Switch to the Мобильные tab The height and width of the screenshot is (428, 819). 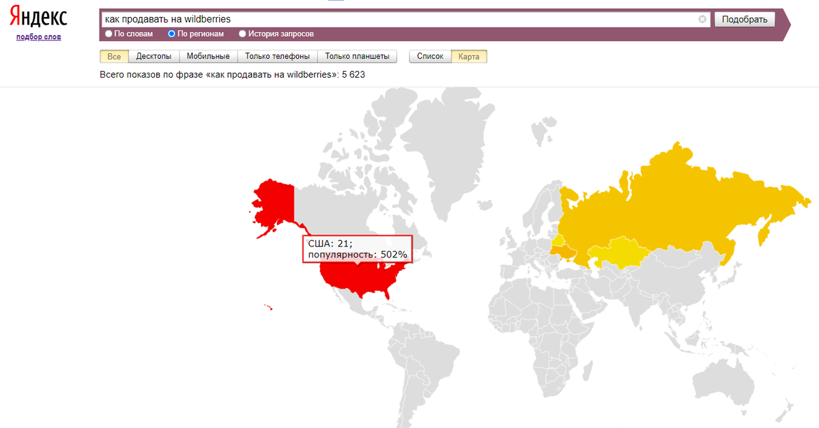(x=208, y=57)
